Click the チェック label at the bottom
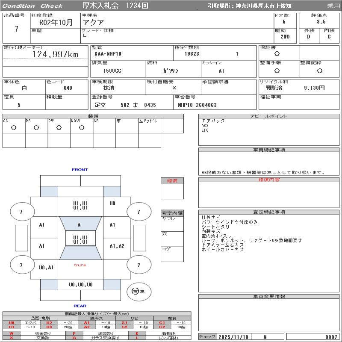Image resolution: width=342 pixels, height=342 pixels. pyautogui.click(x=207, y=337)
